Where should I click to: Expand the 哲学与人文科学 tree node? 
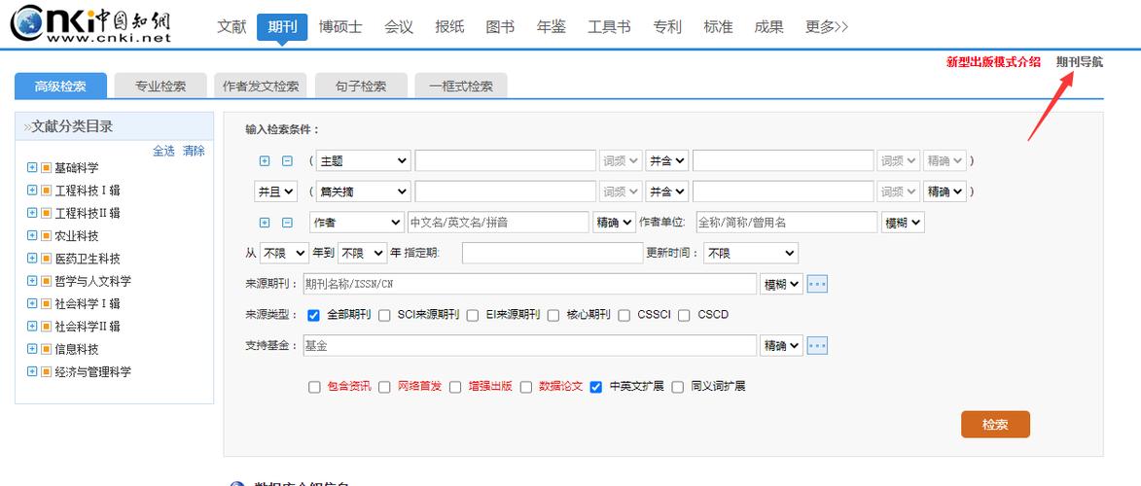click(31, 280)
